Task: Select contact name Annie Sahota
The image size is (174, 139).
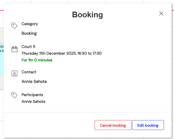Action: 34,81
